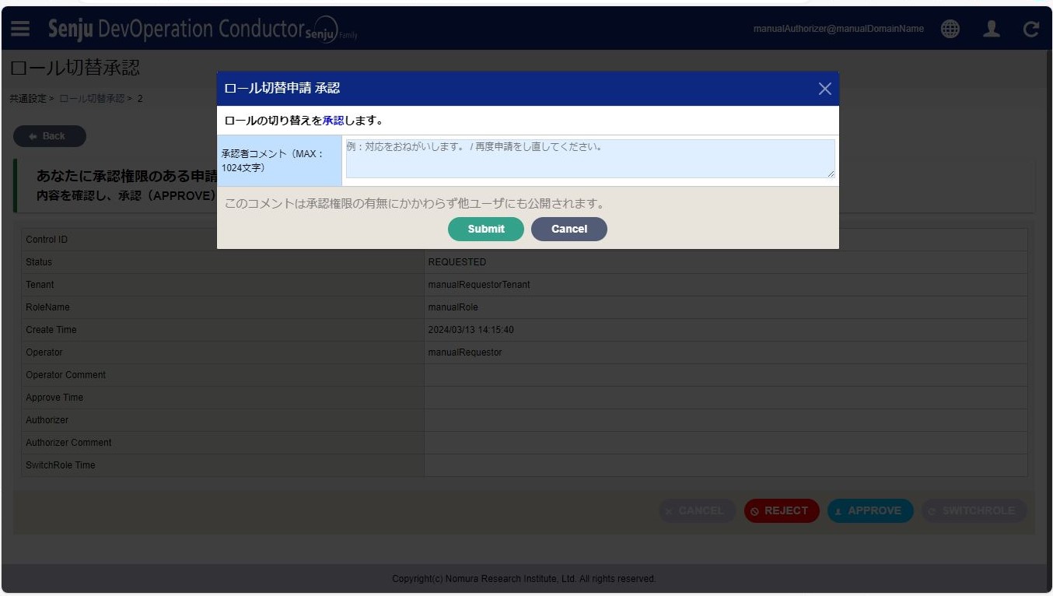Cancel the approval dialog
The image size is (1053, 596).
(x=569, y=229)
